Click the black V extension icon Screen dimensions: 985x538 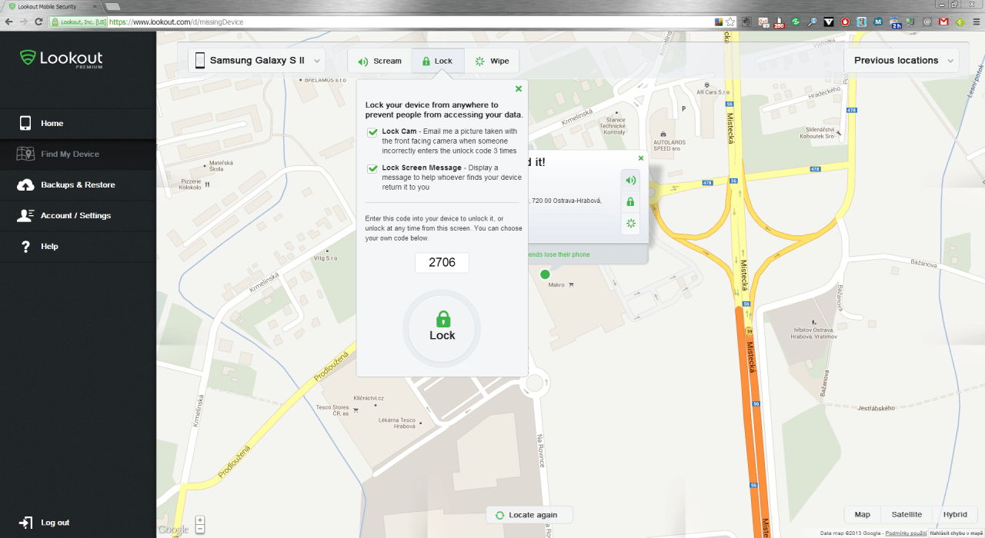coord(828,22)
